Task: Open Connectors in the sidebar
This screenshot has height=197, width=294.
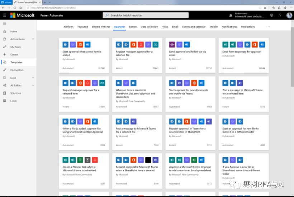Action: [x=18, y=70]
